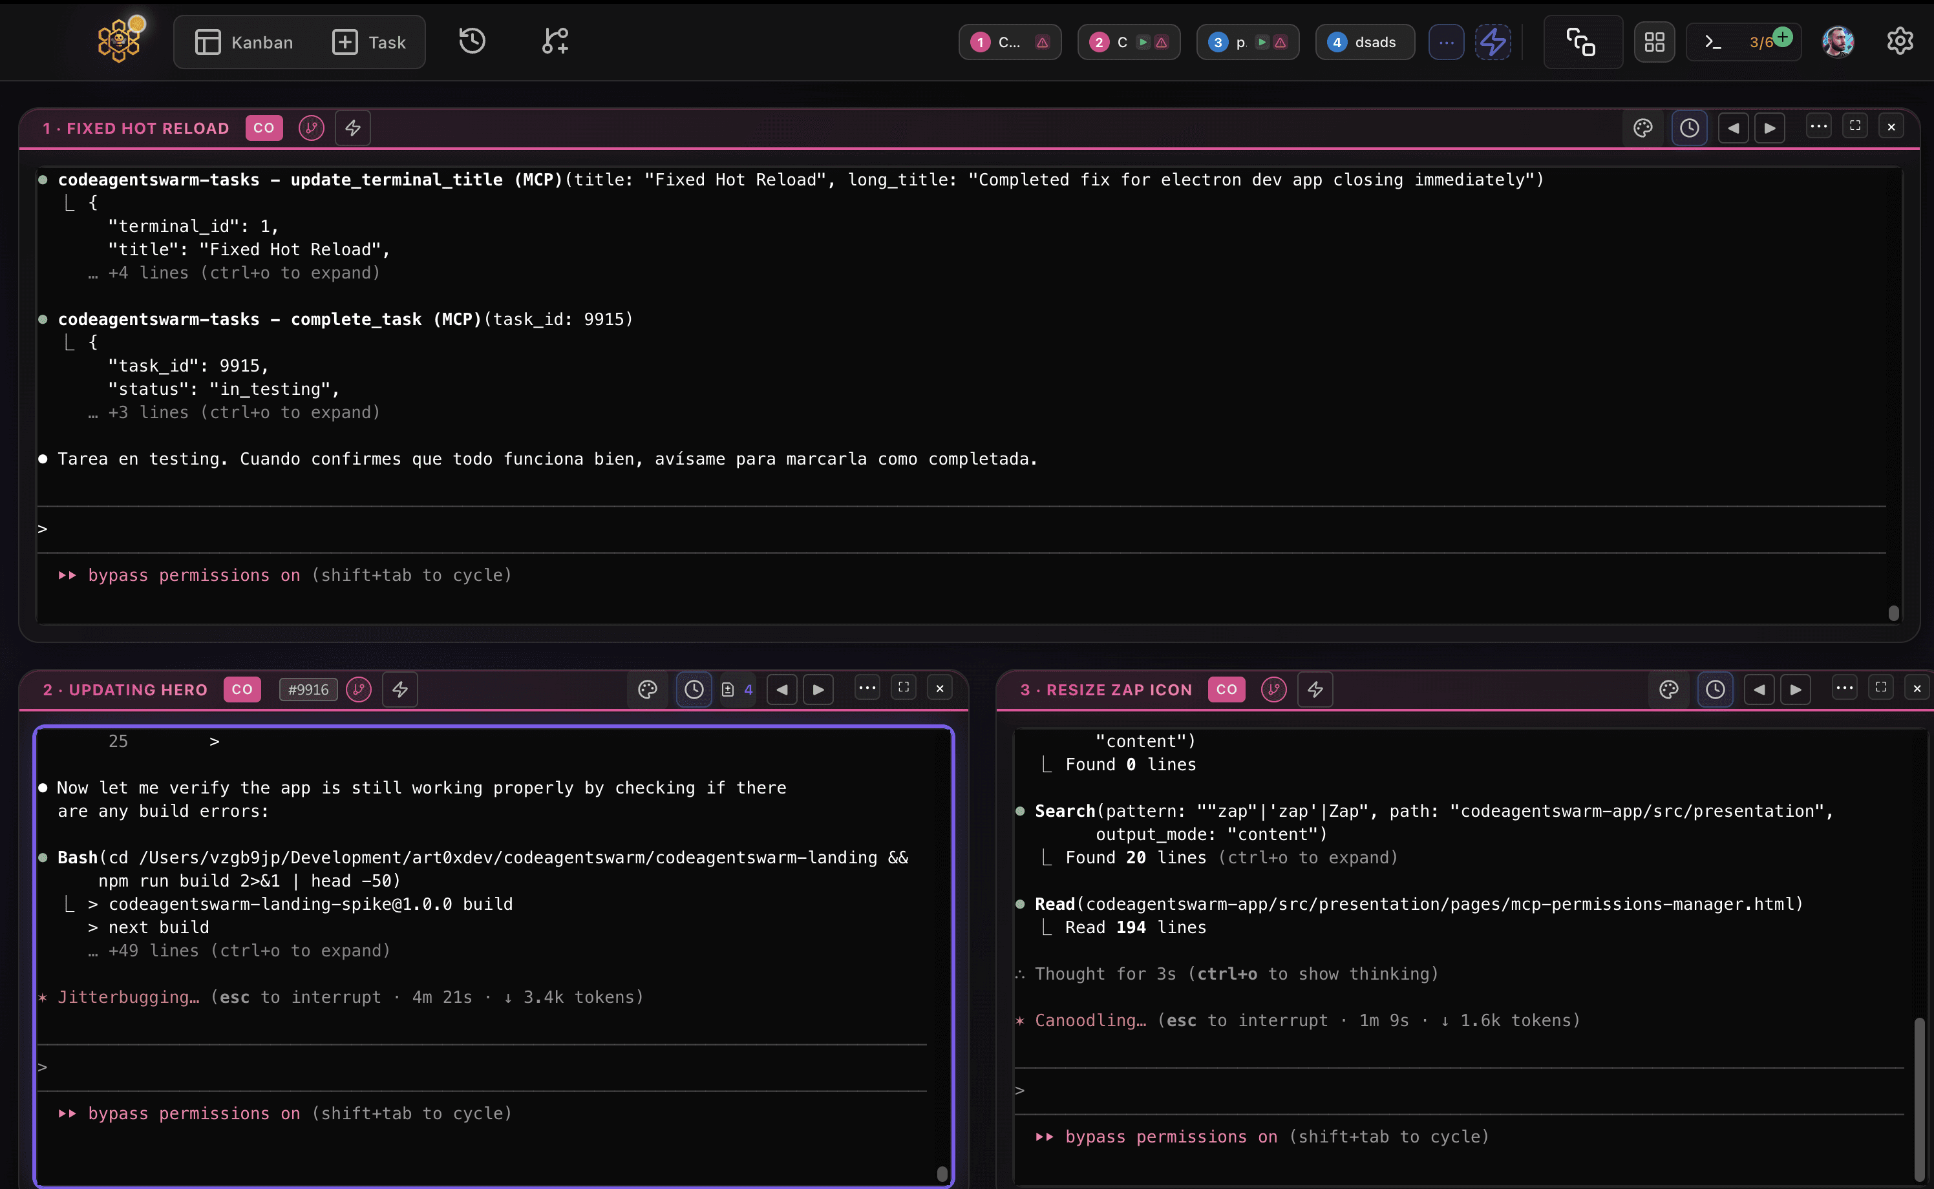1934x1189 pixels.
Task: Switch to the Task view
Action: 369,41
